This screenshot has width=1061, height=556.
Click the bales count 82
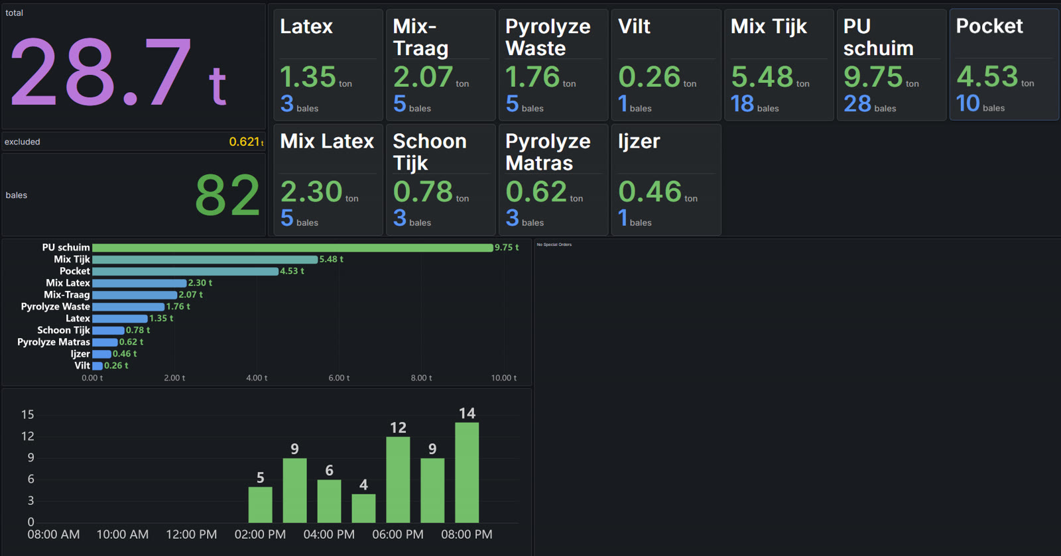(x=227, y=195)
